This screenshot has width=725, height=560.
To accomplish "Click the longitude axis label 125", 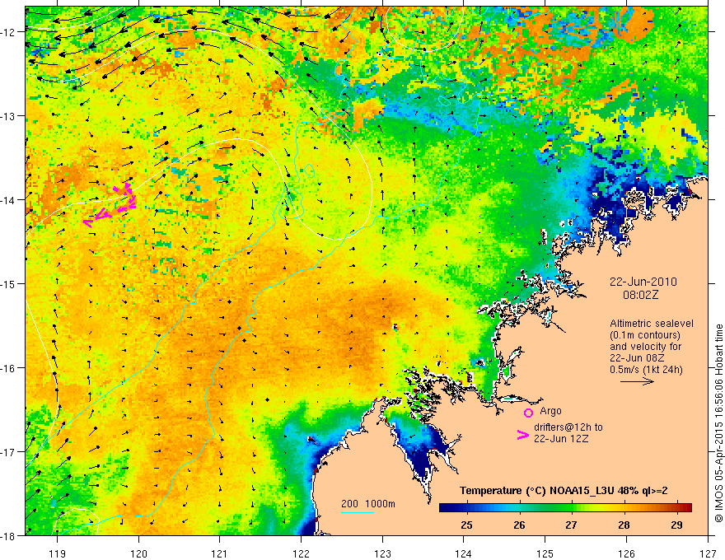I will coord(545,553).
